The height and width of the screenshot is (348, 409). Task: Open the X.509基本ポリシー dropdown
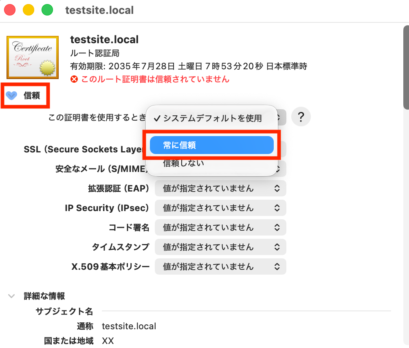pos(220,267)
